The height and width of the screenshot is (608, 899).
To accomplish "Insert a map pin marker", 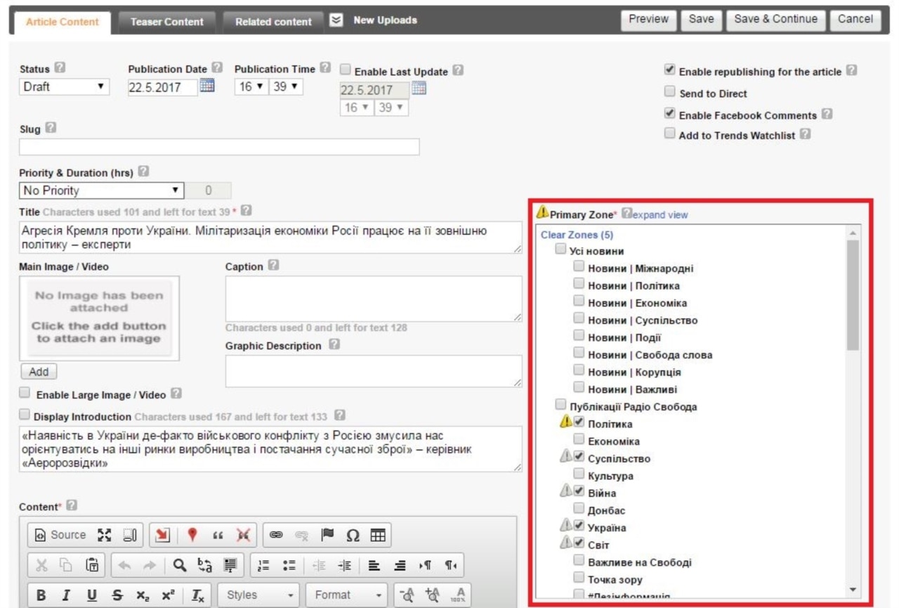I will [192, 535].
